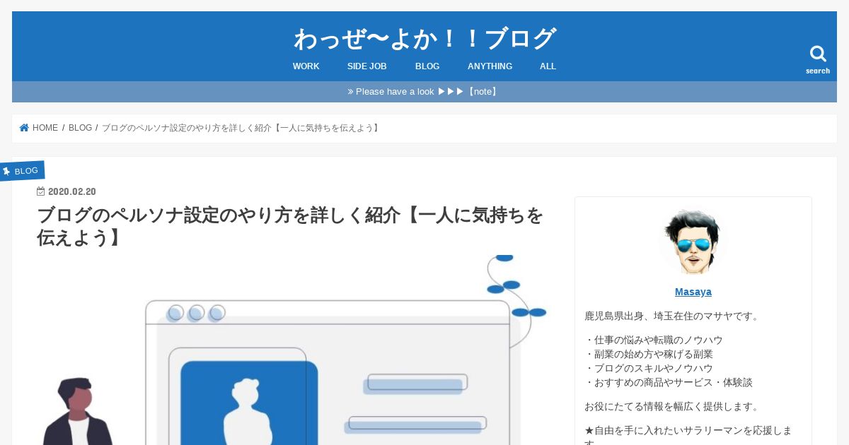The height and width of the screenshot is (445, 849).
Task: Click the date text 2020.02.20
Action: pyautogui.click(x=72, y=191)
